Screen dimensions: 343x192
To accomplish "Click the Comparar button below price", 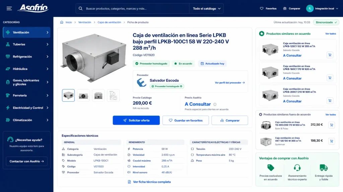I will (x=230, y=120).
